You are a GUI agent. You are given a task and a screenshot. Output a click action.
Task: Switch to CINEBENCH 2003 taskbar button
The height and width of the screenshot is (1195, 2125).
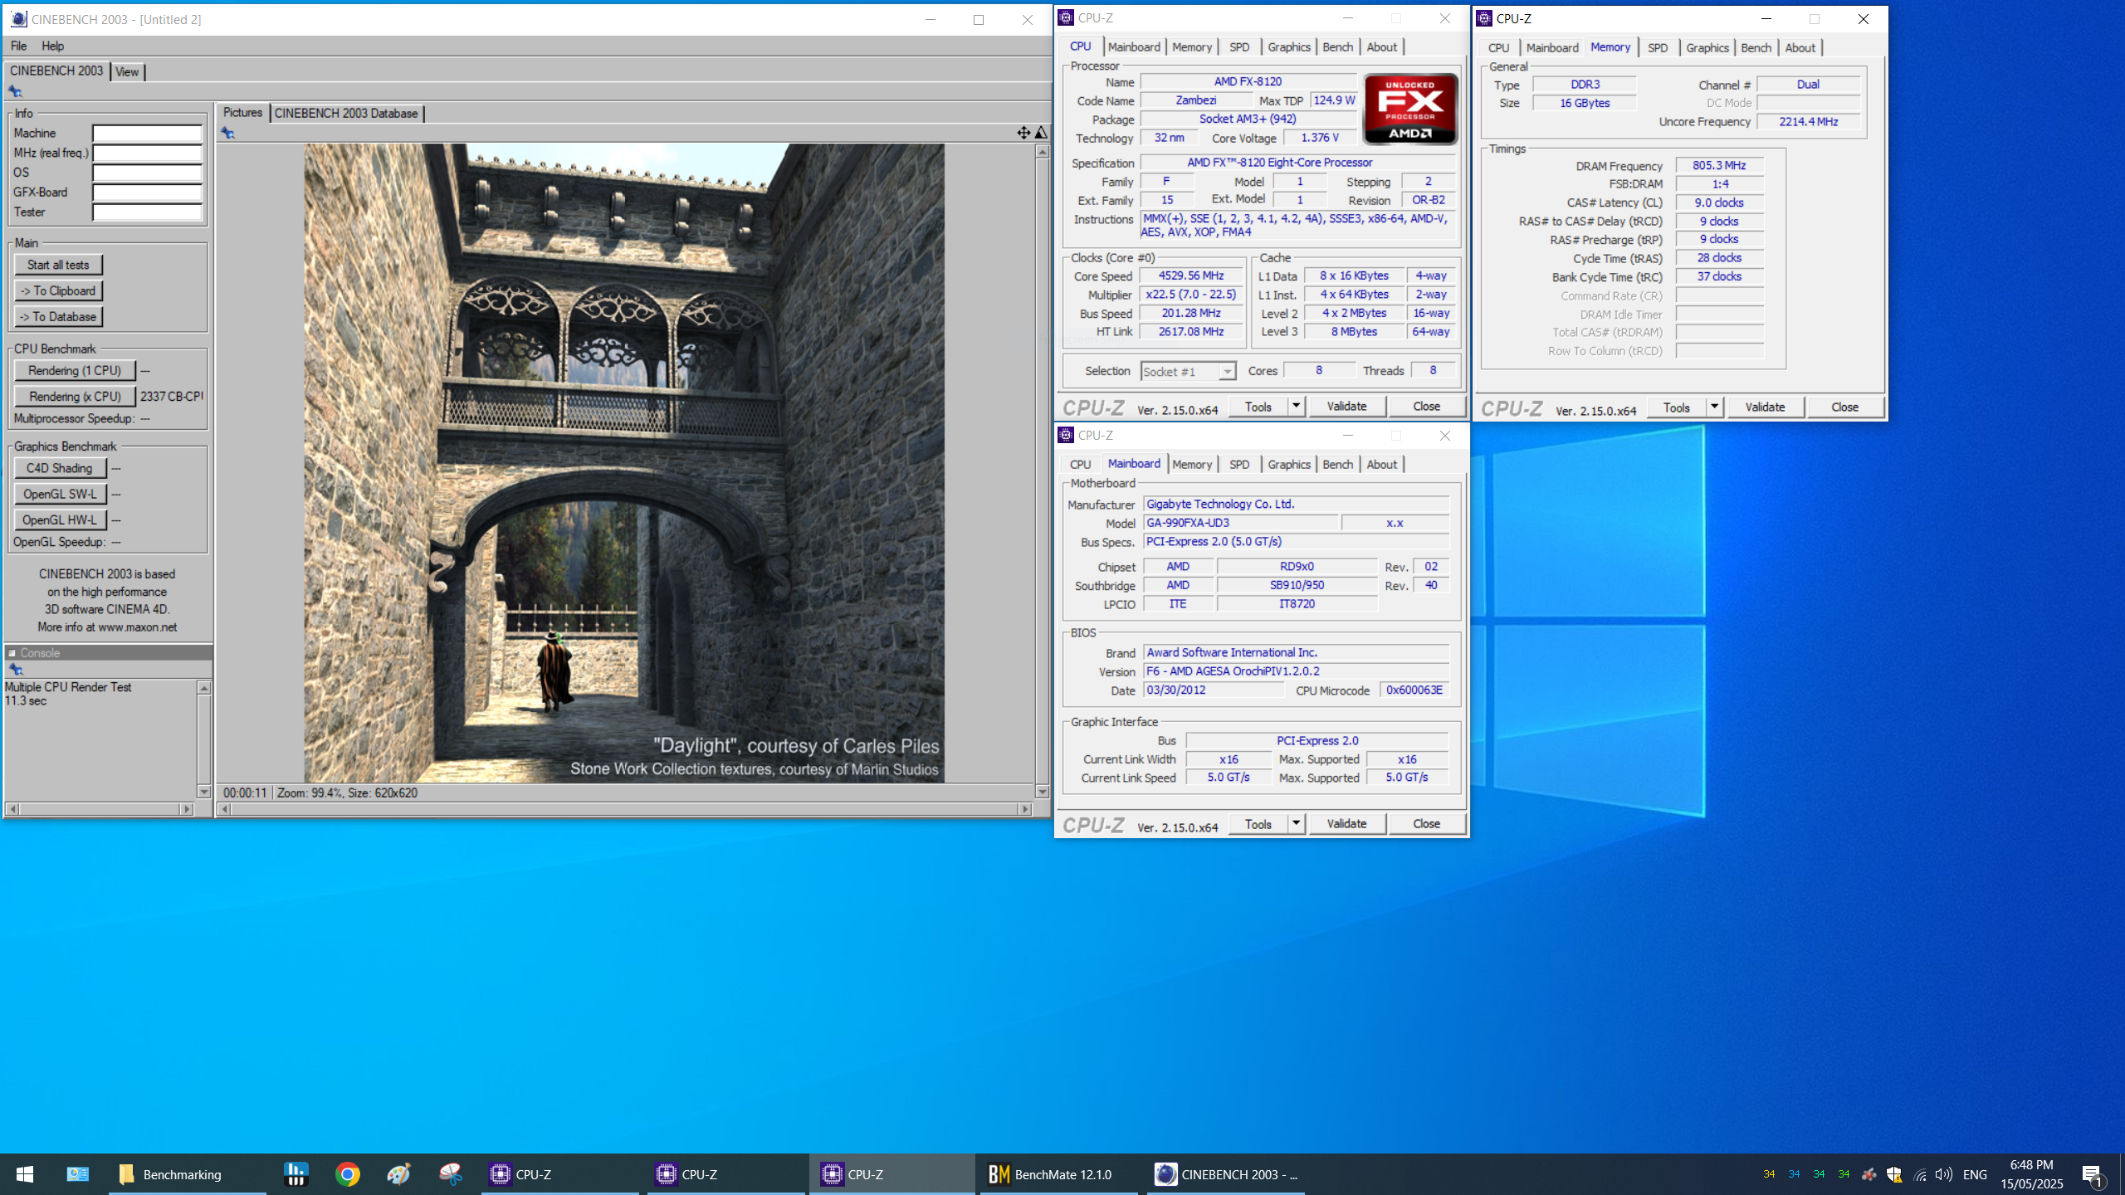[1227, 1174]
